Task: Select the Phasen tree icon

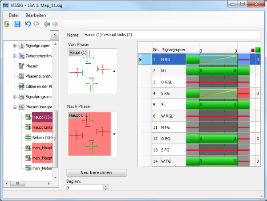Action: (21, 66)
